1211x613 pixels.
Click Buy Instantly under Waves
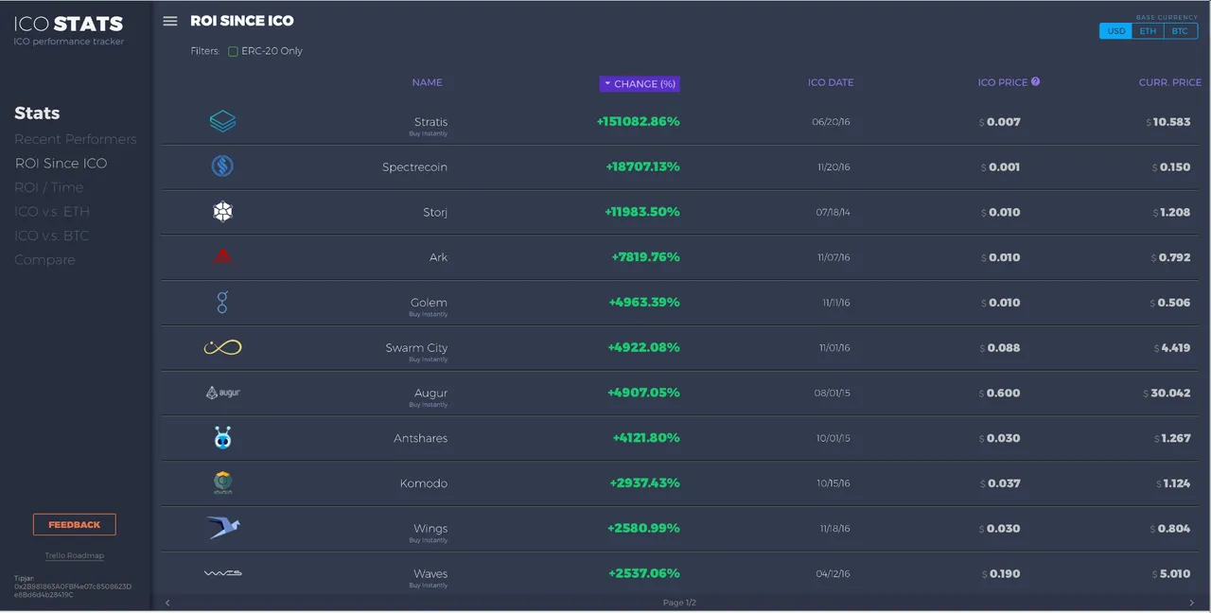click(x=428, y=586)
